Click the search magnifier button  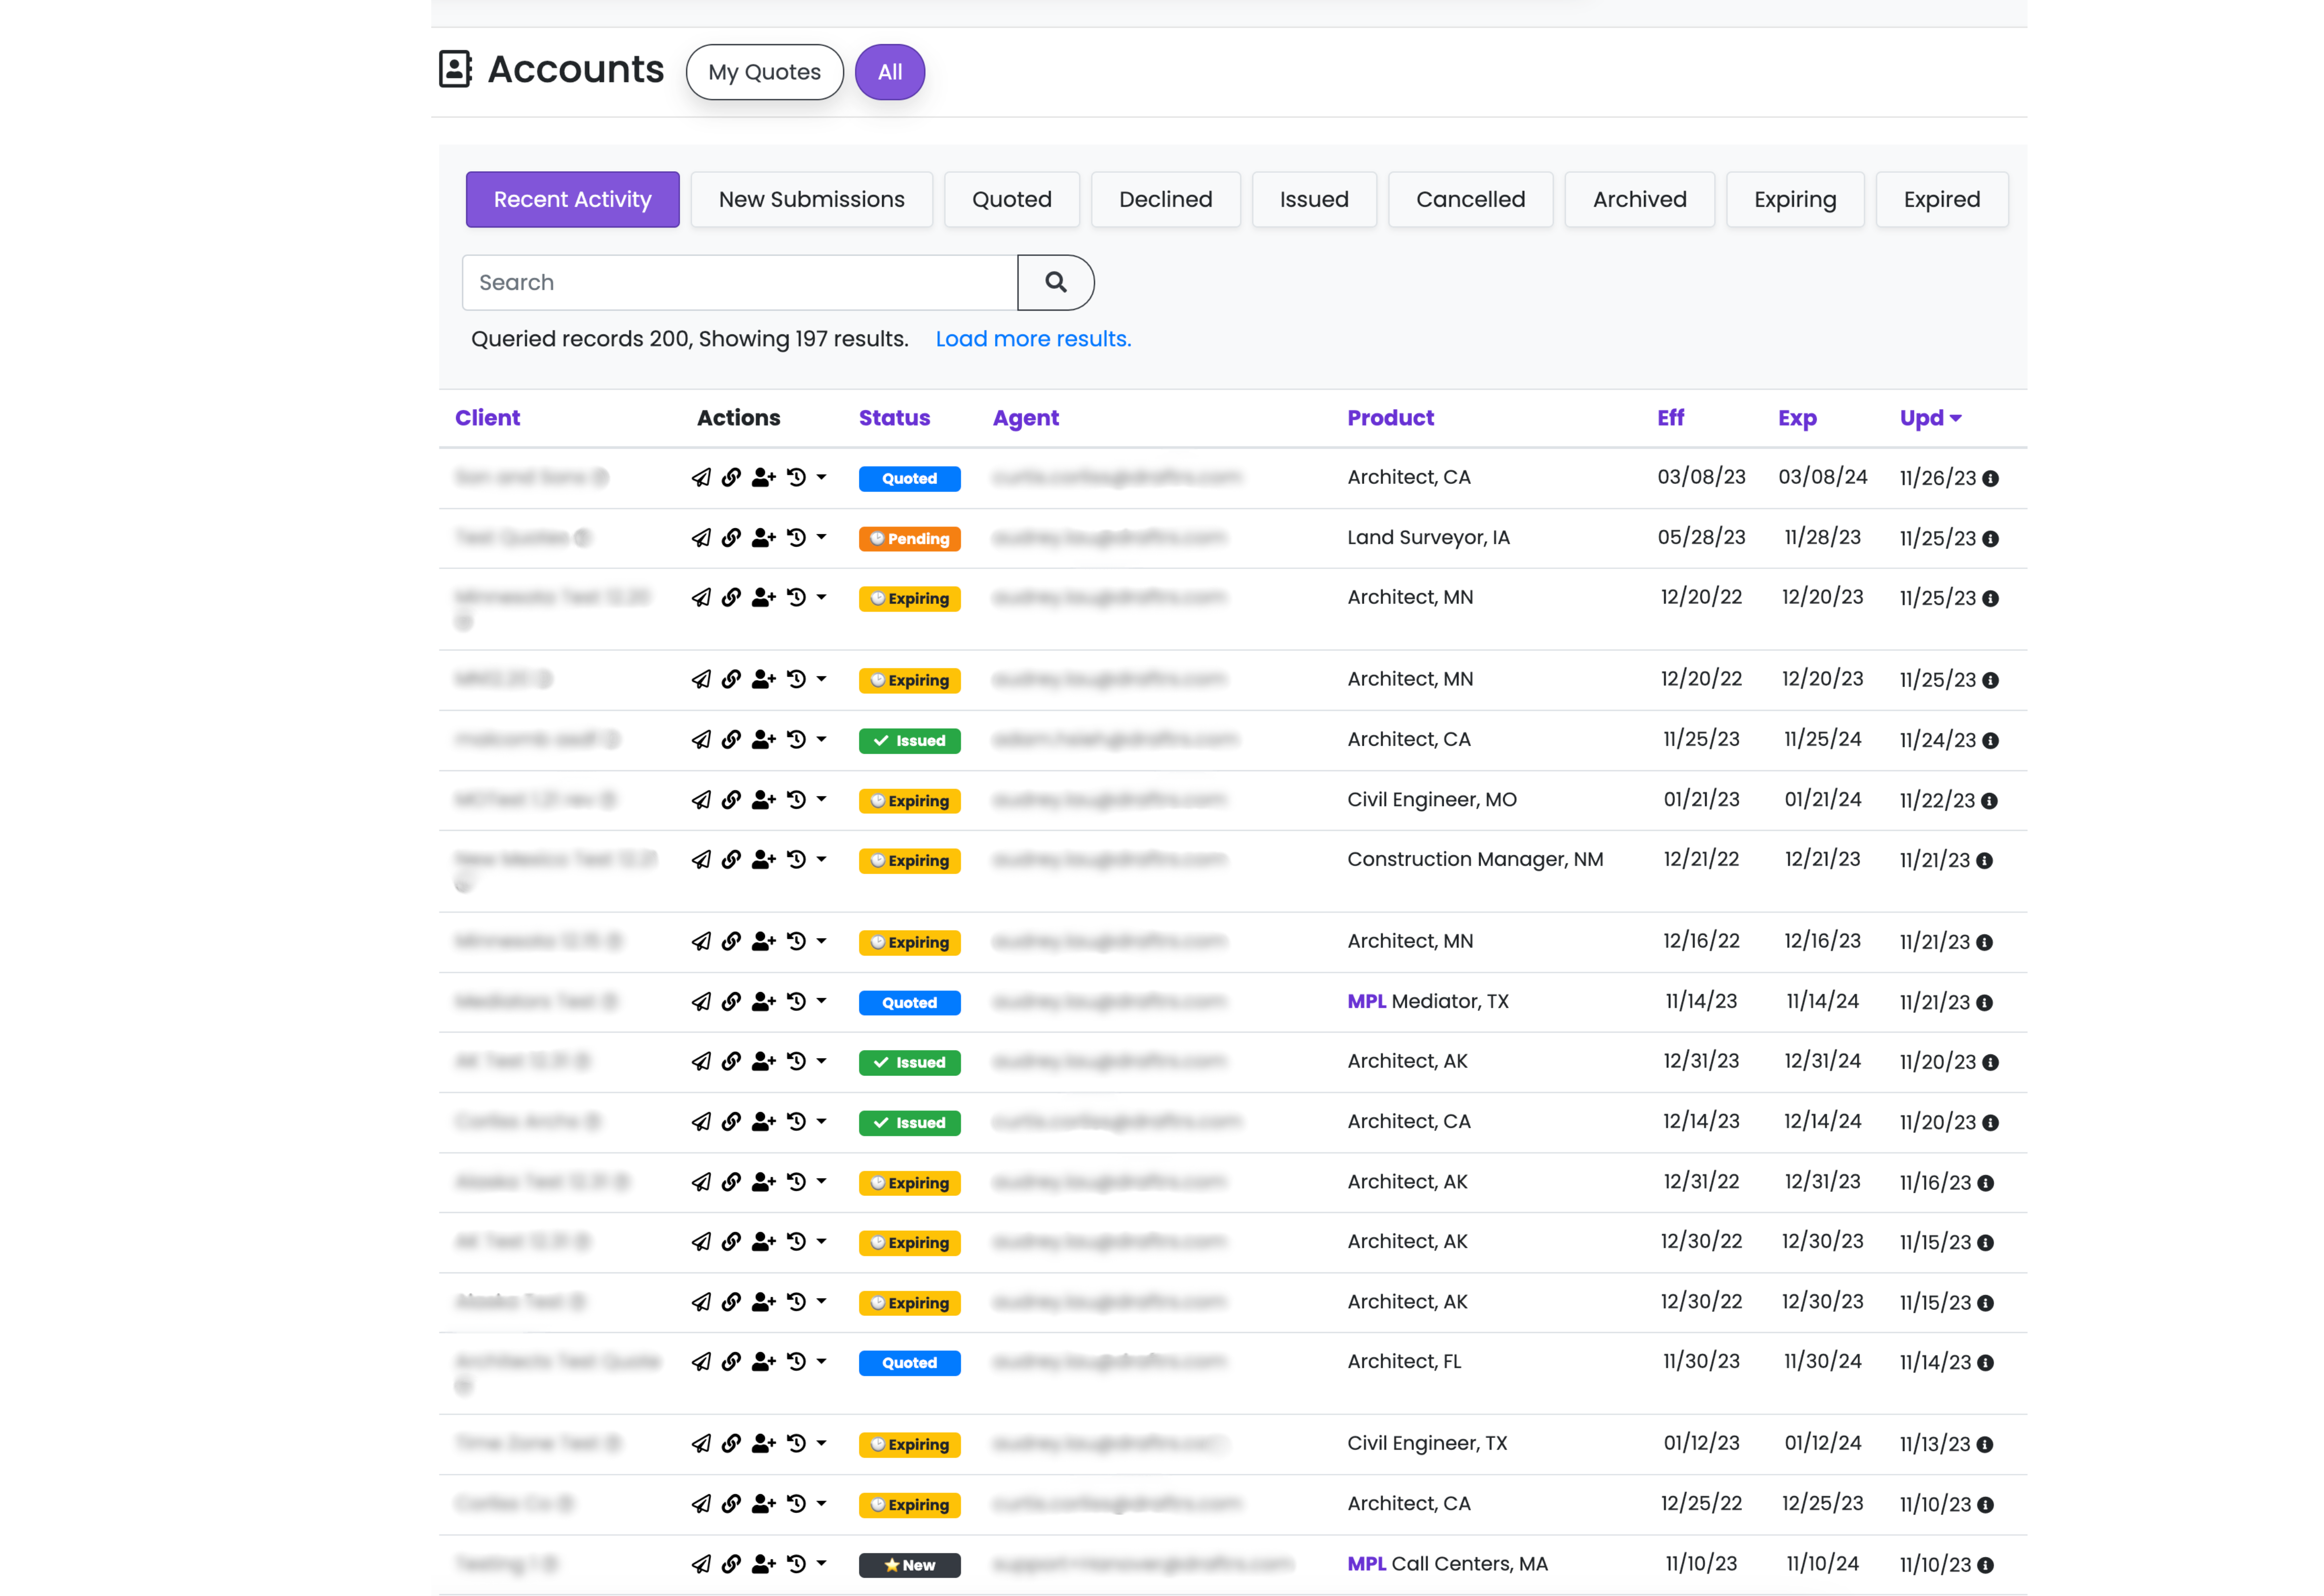(1055, 282)
